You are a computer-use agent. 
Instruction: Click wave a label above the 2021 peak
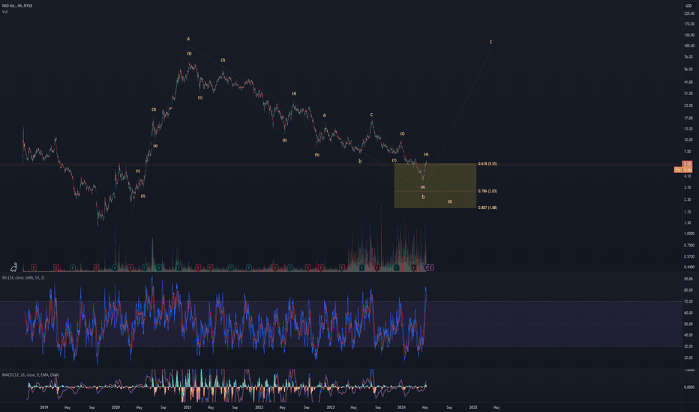pos(188,39)
